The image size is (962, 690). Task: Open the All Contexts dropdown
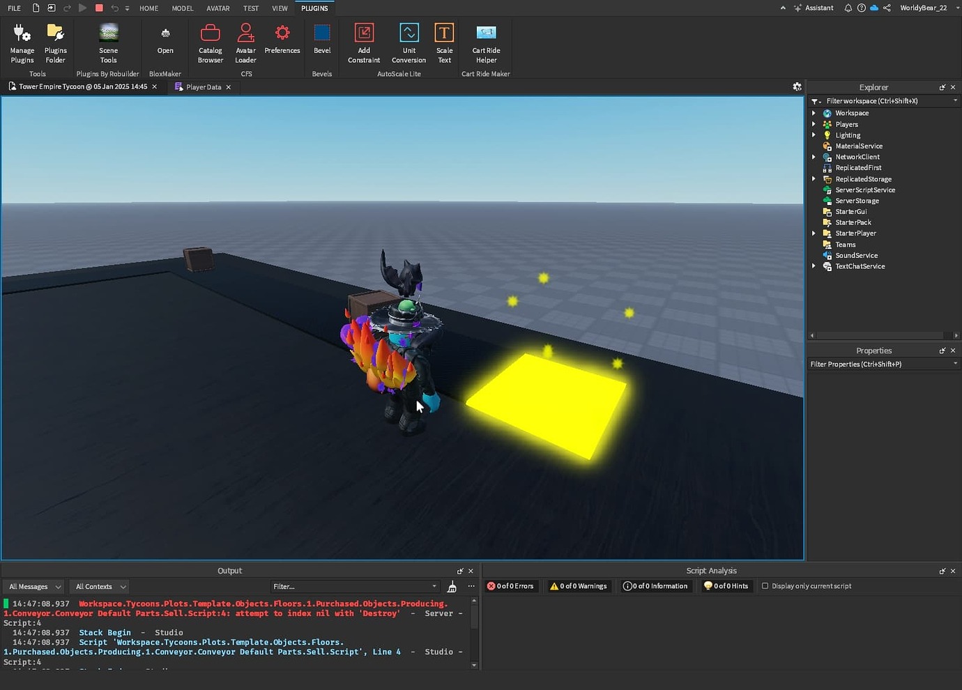pyautogui.click(x=98, y=586)
